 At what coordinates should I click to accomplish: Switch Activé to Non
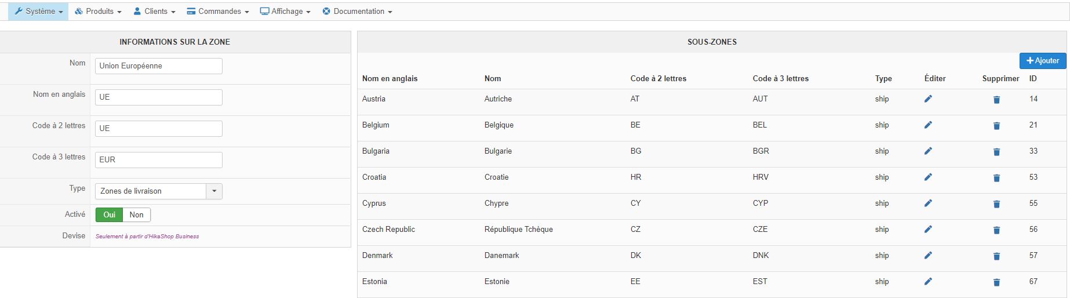pyautogui.click(x=137, y=215)
